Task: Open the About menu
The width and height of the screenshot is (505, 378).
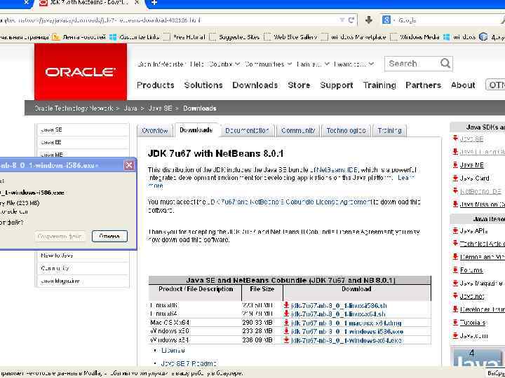Action: tap(463, 85)
